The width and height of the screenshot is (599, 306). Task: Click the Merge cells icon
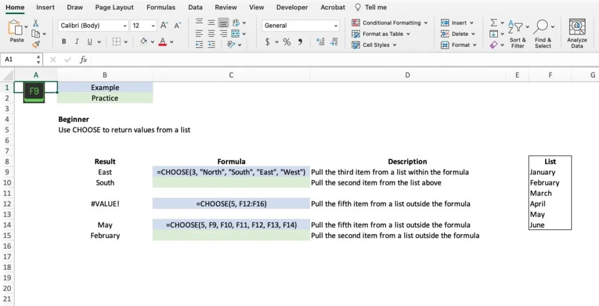pos(236,33)
